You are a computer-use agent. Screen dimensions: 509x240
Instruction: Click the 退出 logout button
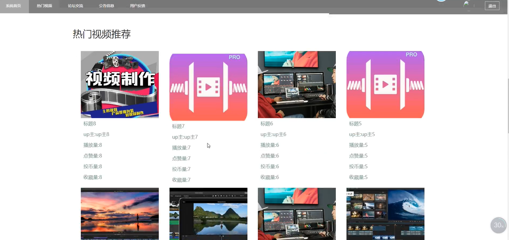click(492, 6)
